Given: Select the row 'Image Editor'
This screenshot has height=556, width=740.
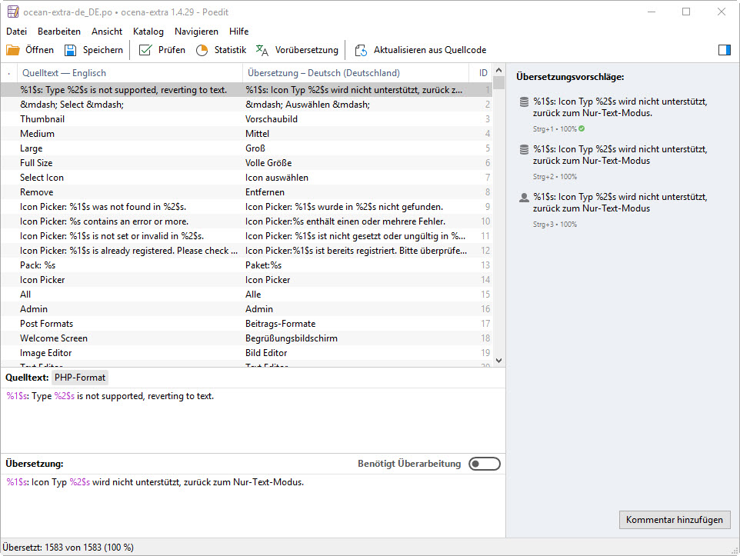Looking at the screenshot, I should tap(246, 353).
